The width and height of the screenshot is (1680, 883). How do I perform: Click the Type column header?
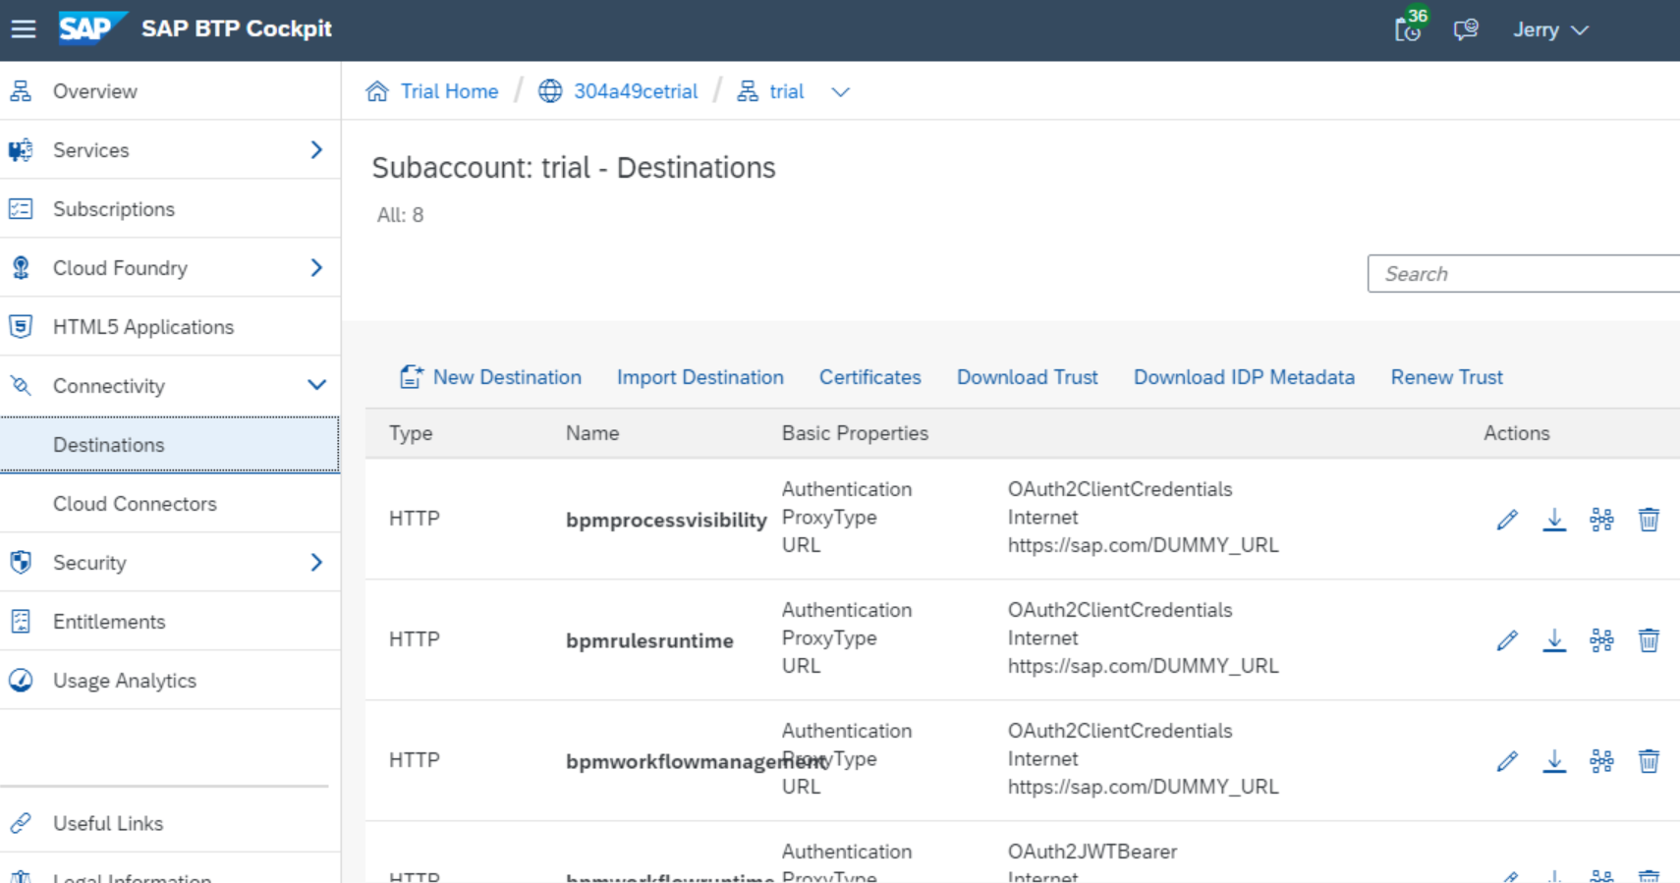point(411,433)
